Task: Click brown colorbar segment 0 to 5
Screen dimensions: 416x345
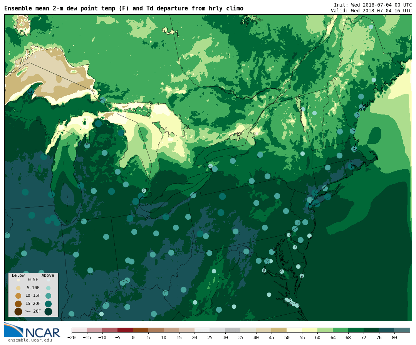Action: [141, 330]
